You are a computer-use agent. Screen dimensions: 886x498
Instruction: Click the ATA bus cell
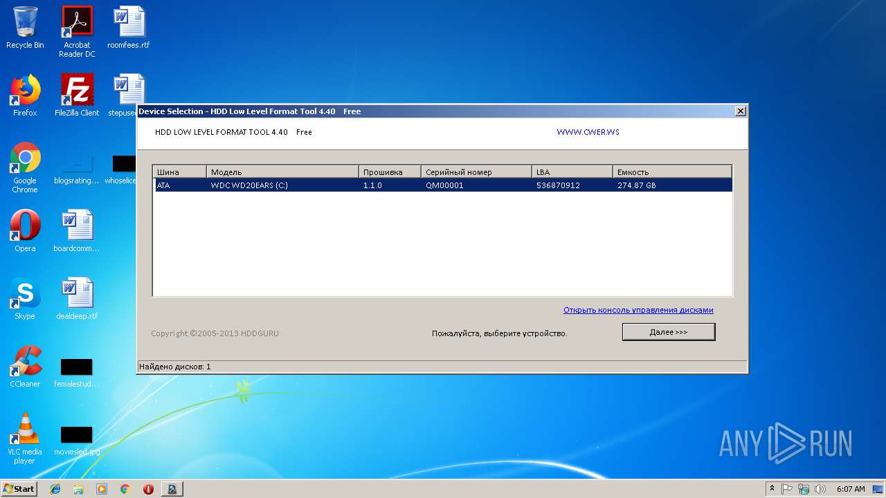point(163,185)
